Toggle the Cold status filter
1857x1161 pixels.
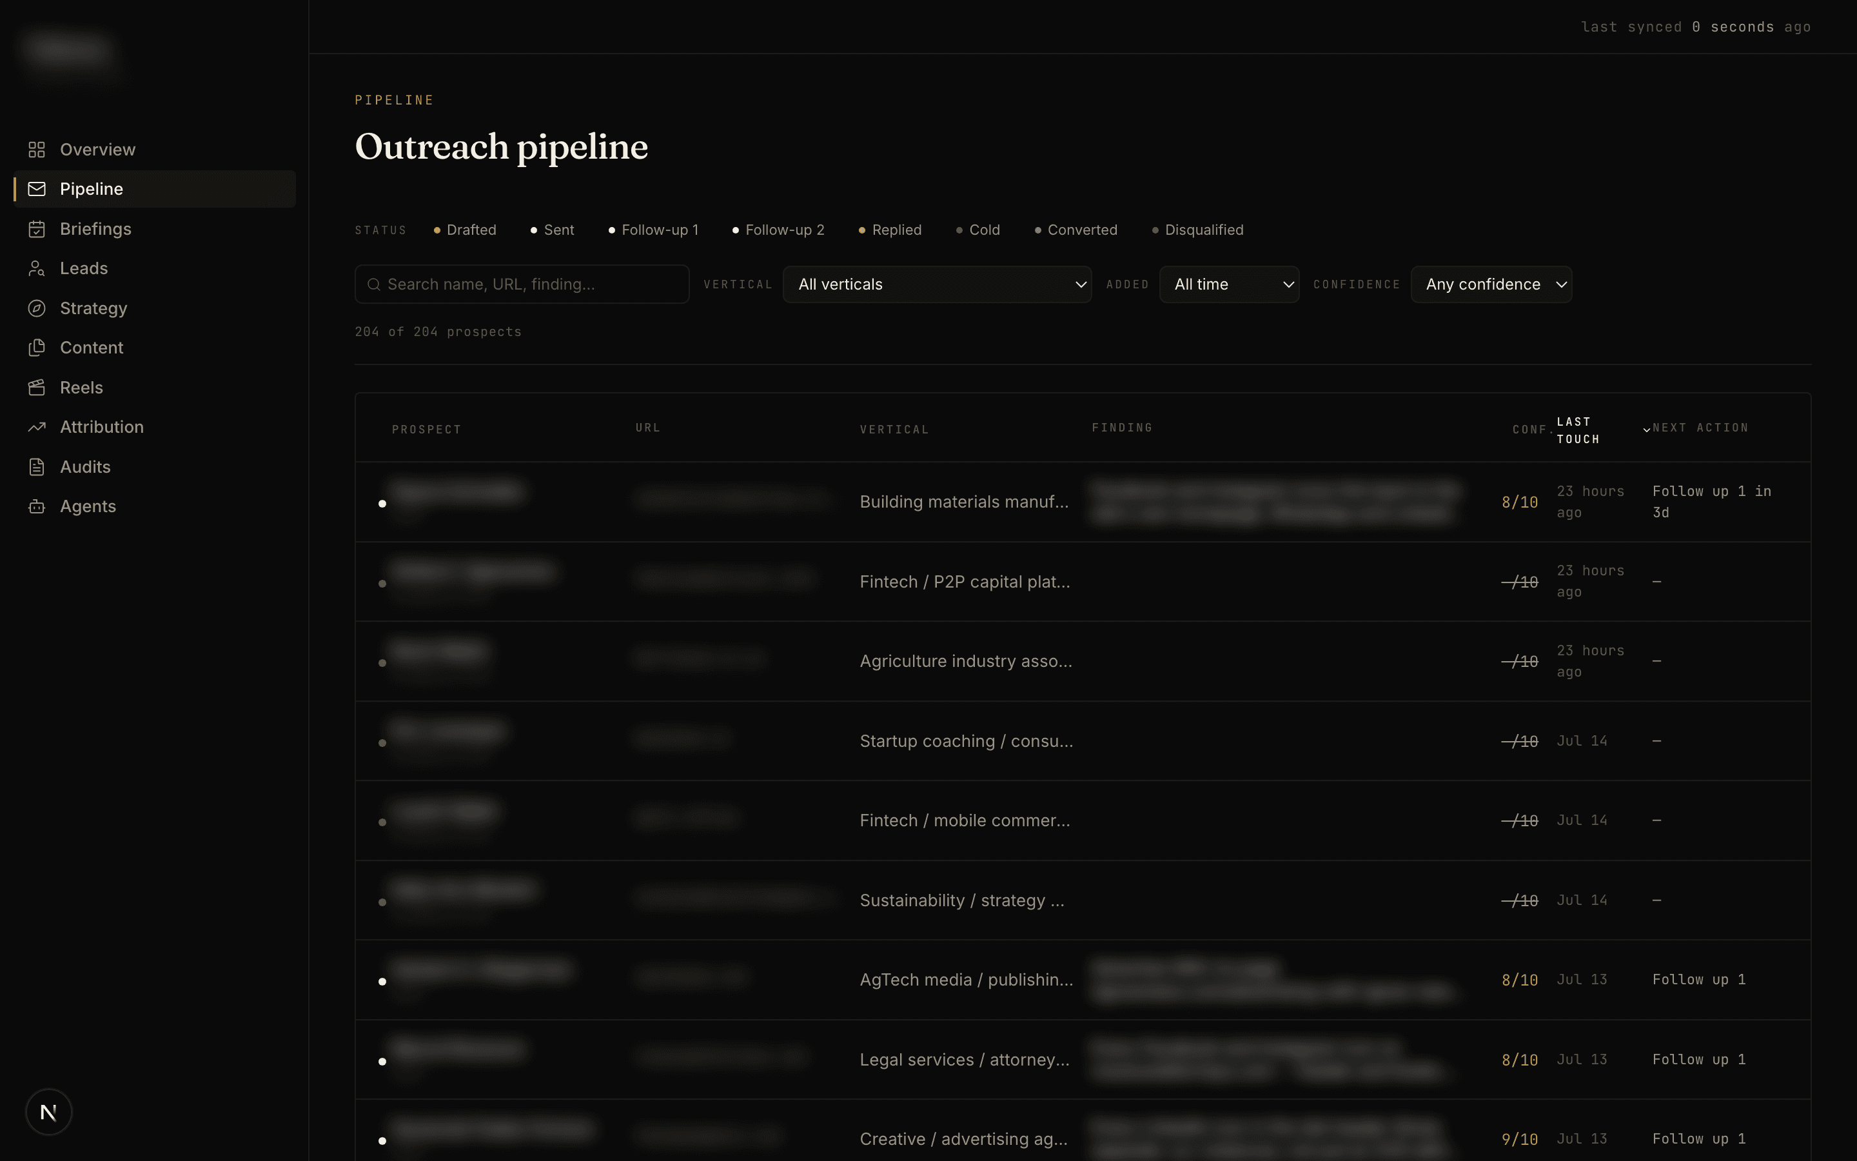[978, 230]
